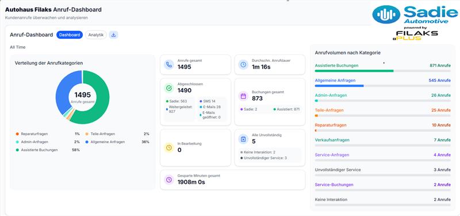Click the 1908m 0s saved minutes value

point(191,182)
